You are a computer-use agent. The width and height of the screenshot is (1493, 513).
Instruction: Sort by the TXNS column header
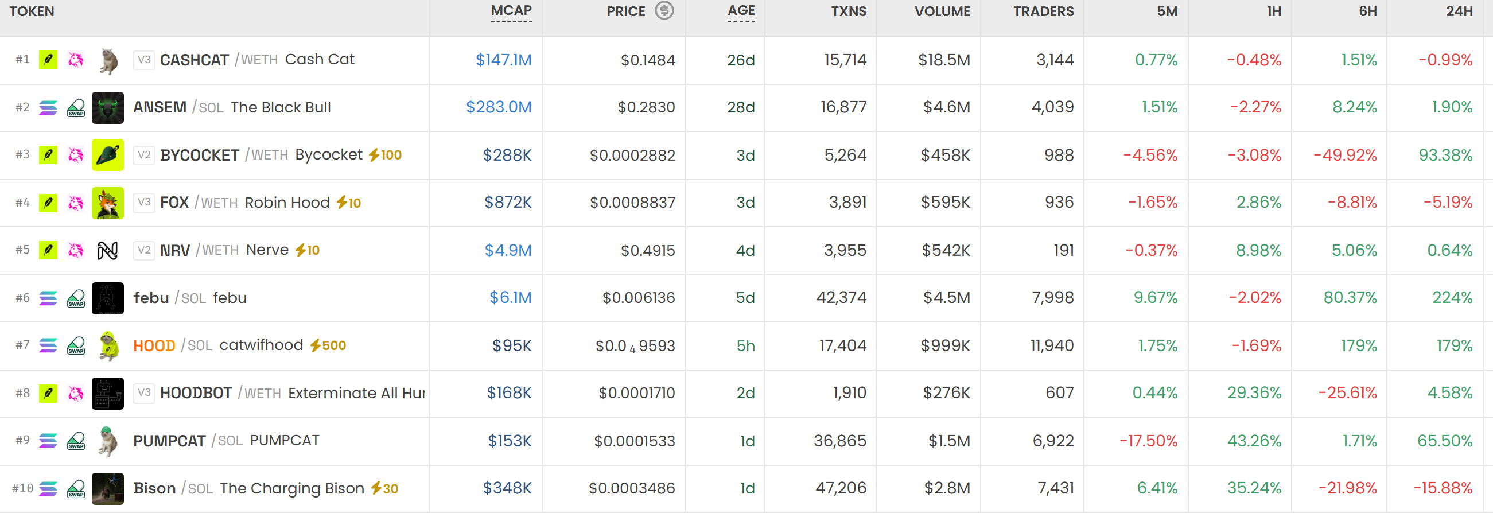click(849, 11)
